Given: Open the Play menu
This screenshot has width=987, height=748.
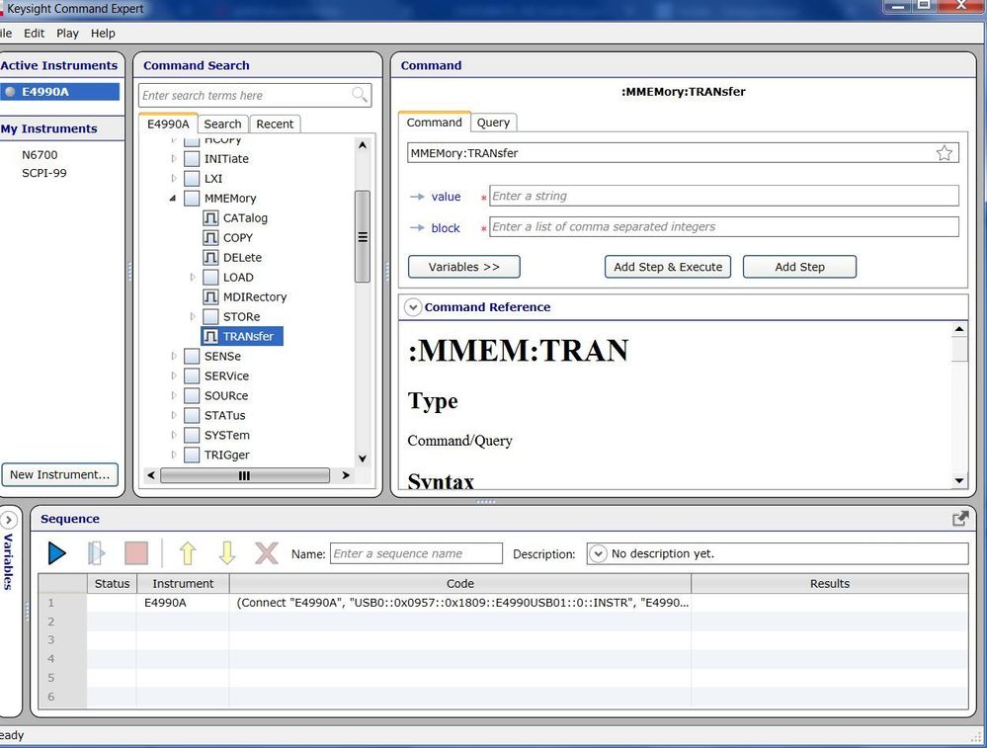Looking at the screenshot, I should click(x=67, y=33).
